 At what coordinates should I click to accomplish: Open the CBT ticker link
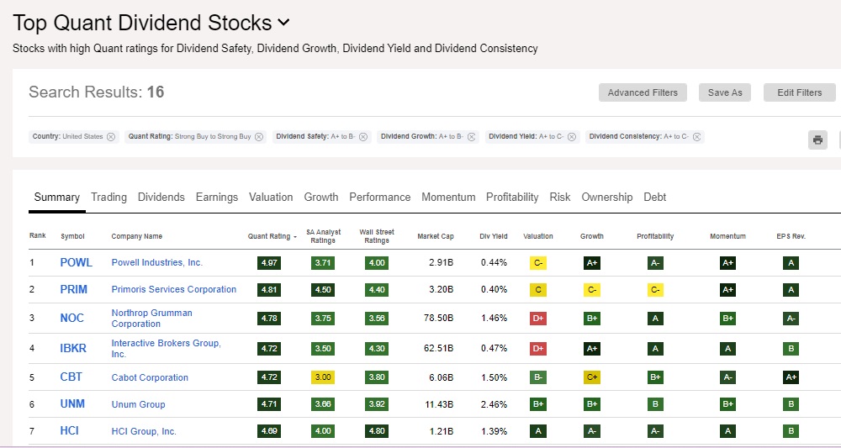tap(71, 377)
